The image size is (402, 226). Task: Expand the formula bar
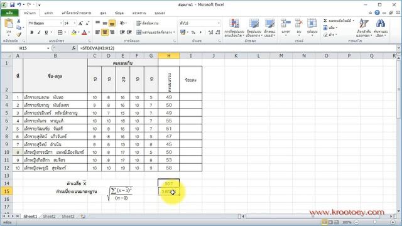point(399,48)
